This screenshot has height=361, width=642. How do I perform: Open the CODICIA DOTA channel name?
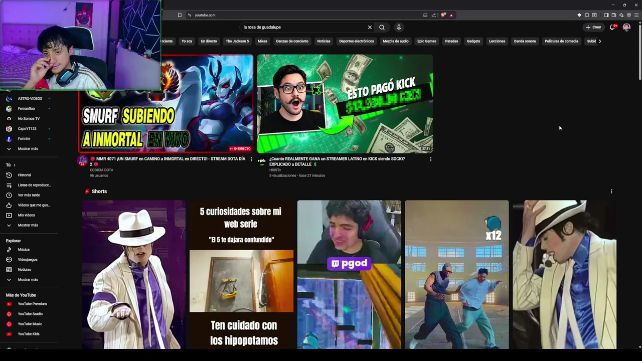pos(101,170)
